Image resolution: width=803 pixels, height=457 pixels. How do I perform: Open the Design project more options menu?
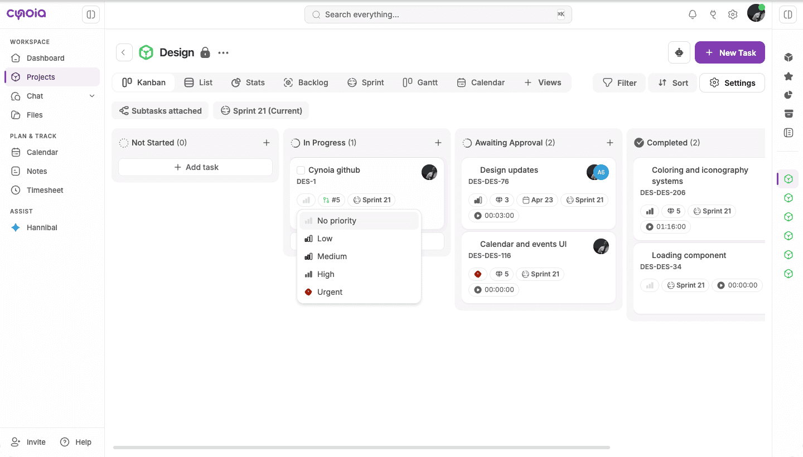[224, 53]
